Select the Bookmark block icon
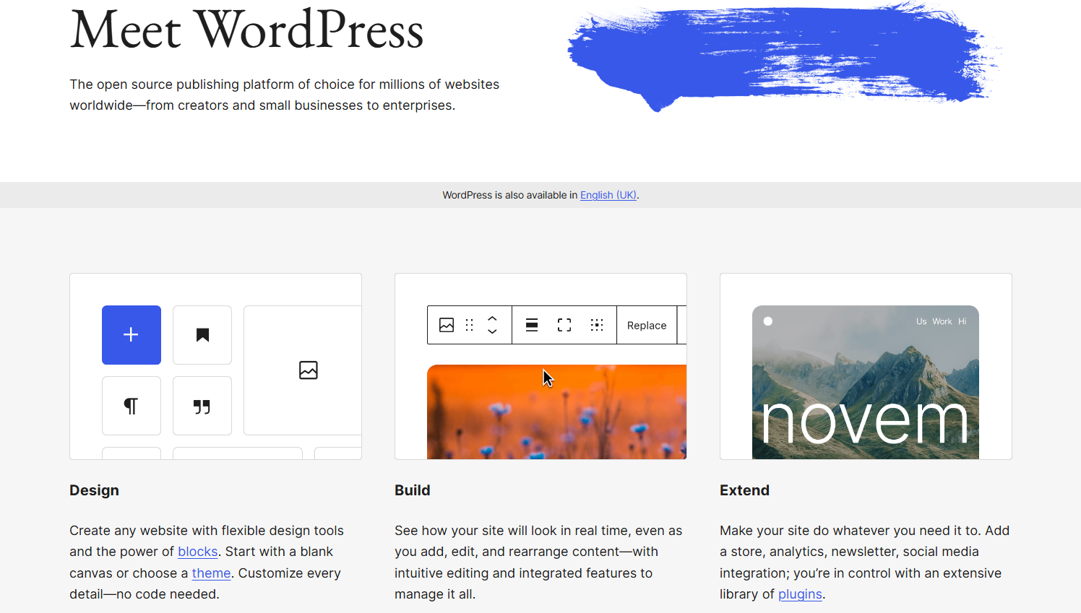Screen dimensions: 1081x613 pyautogui.click(x=202, y=334)
